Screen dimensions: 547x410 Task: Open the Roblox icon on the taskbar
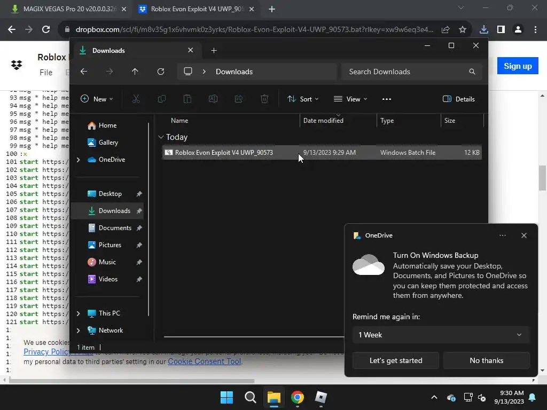tap(321, 397)
